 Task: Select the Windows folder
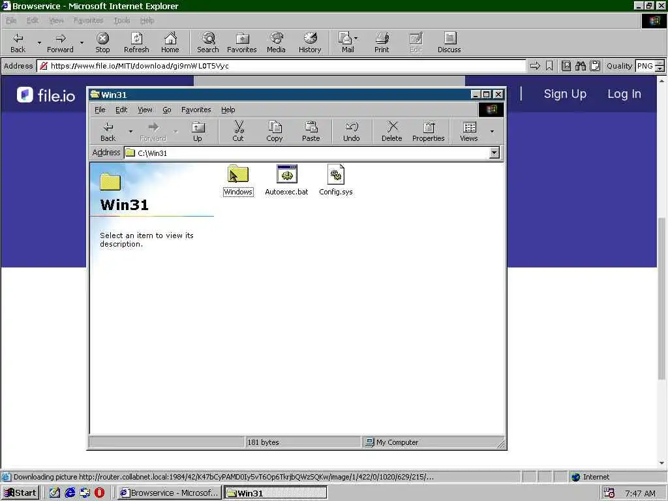pyautogui.click(x=238, y=181)
